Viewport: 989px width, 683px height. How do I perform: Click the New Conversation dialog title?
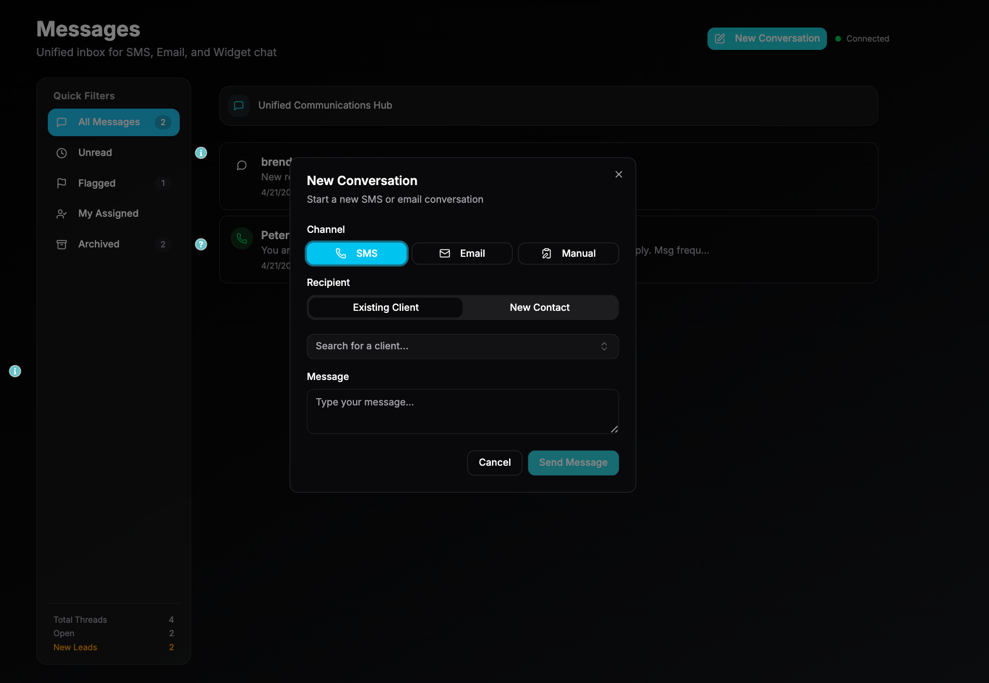(362, 181)
